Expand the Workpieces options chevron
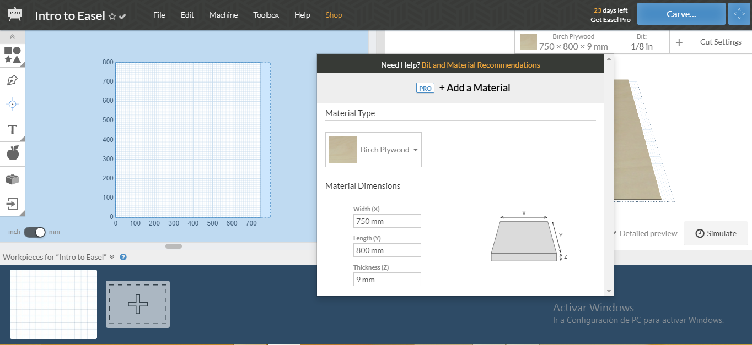Viewport: 752px width, 345px height. (x=112, y=257)
